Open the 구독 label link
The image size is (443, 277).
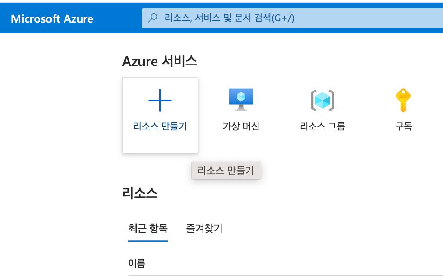pos(404,126)
